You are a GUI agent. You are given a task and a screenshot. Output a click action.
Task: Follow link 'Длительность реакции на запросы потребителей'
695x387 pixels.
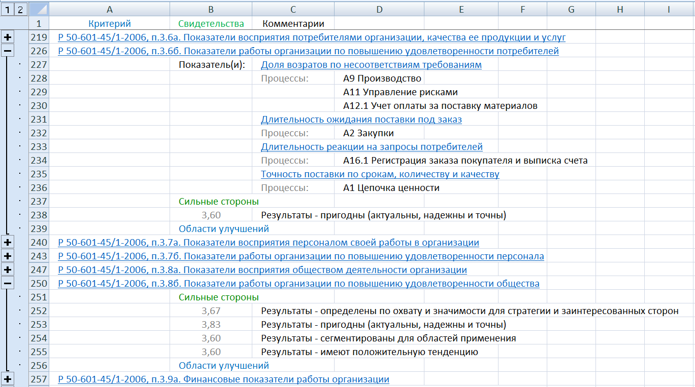click(x=372, y=147)
